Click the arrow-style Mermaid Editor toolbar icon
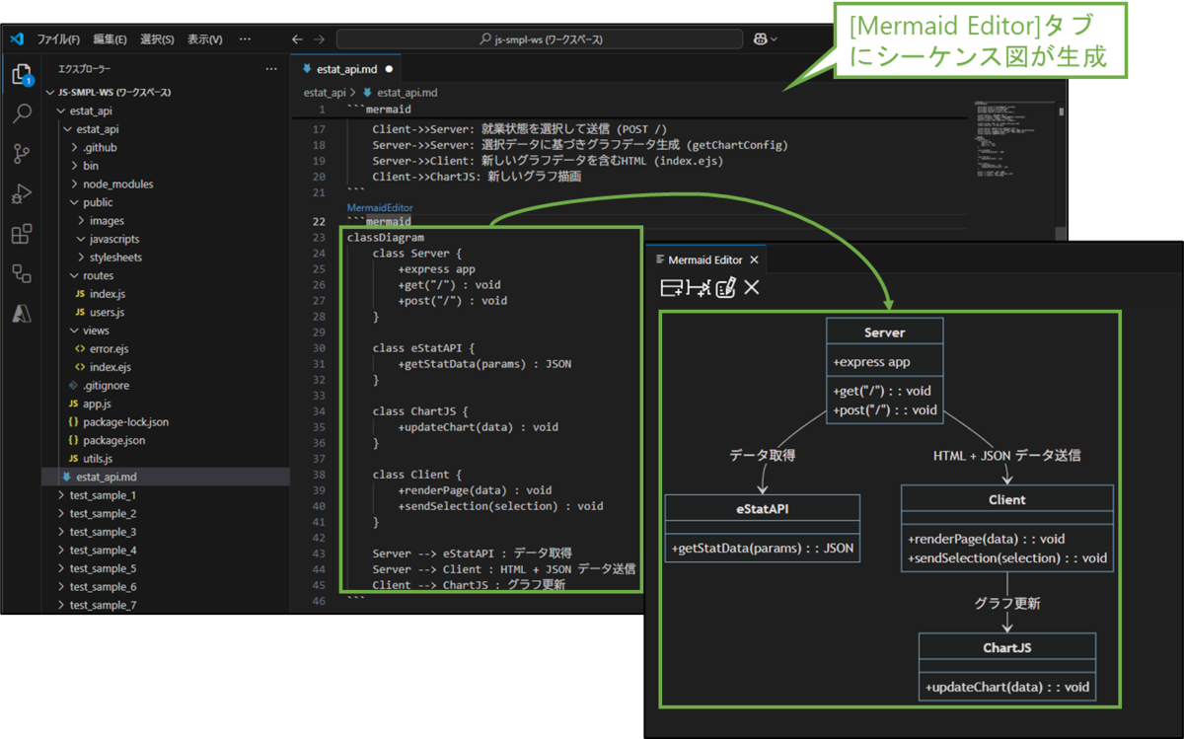Image resolution: width=1184 pixels, height=739 pixels. [700, 288]
